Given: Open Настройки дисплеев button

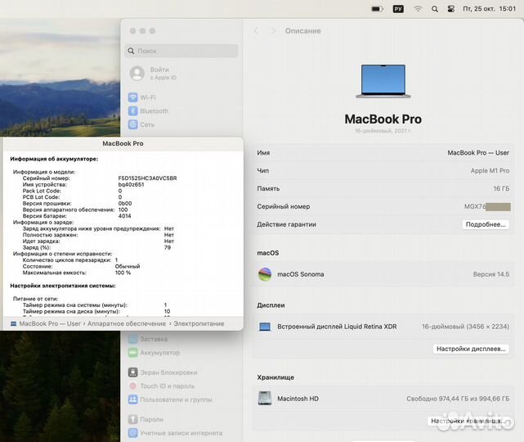Looking at the screenshot, I should (472, 349).
